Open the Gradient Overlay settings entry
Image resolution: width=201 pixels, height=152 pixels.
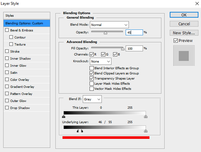point(22,87)
